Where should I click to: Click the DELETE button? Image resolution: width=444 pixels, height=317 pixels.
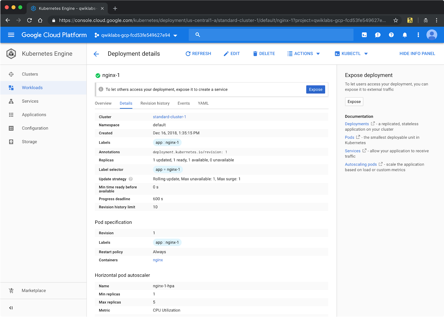264,54
